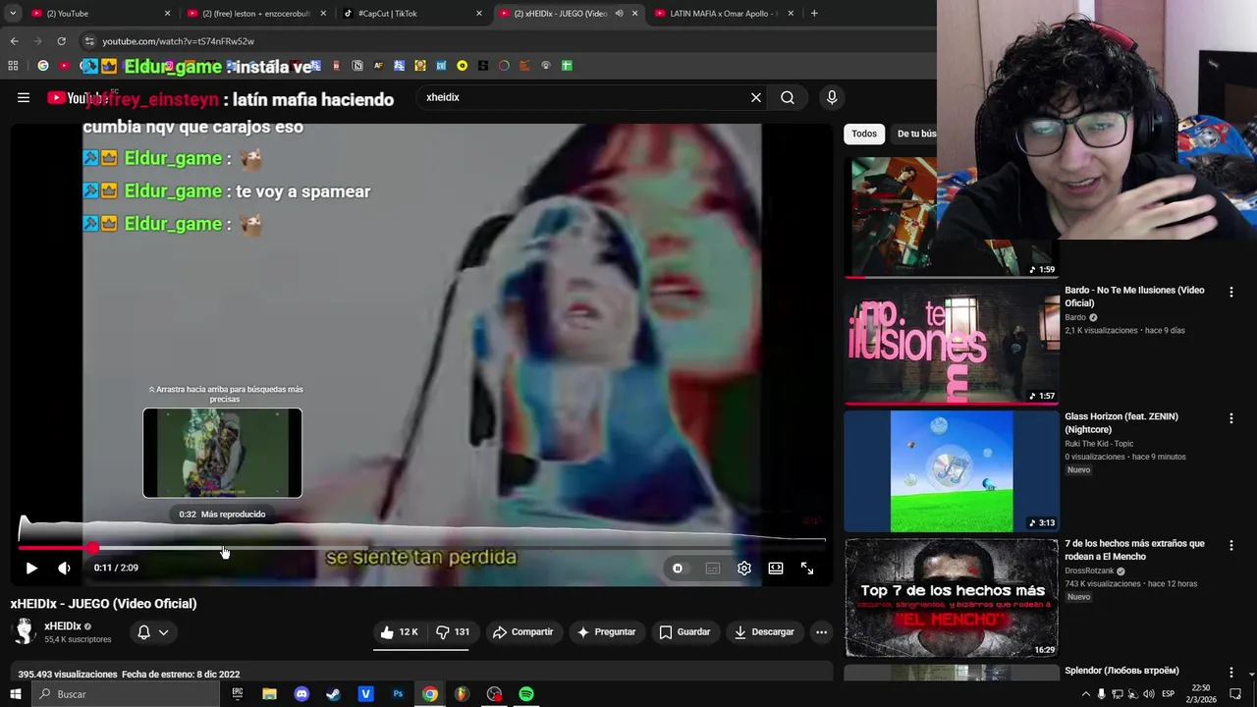Open a new browser tab
The height and width of the screenshot is (707, 1257).
pos(814,14)
